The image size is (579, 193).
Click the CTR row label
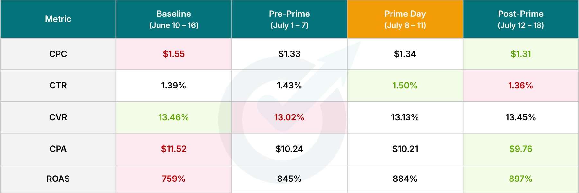tap(58, 86)
